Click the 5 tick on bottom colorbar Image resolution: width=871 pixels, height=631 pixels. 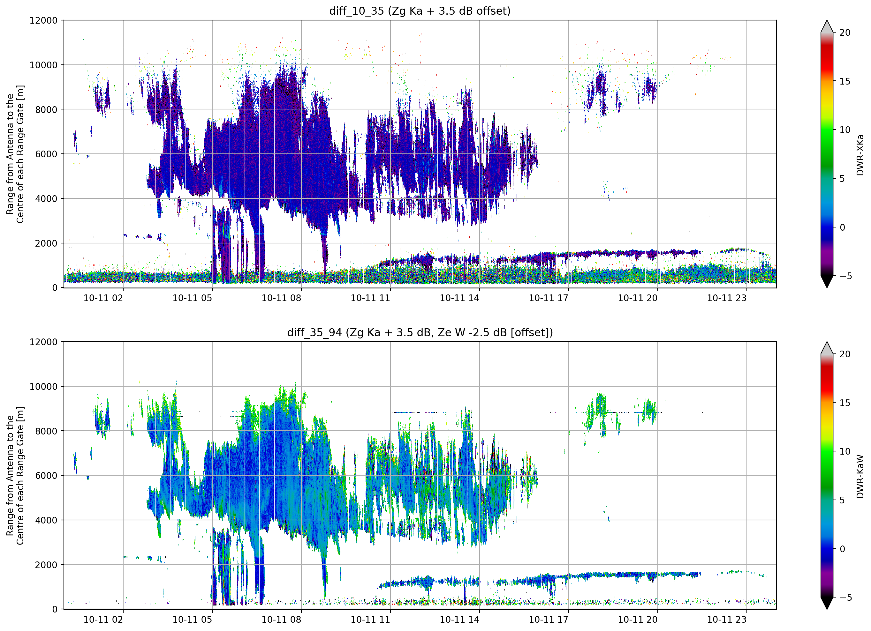tap(842, 500)
